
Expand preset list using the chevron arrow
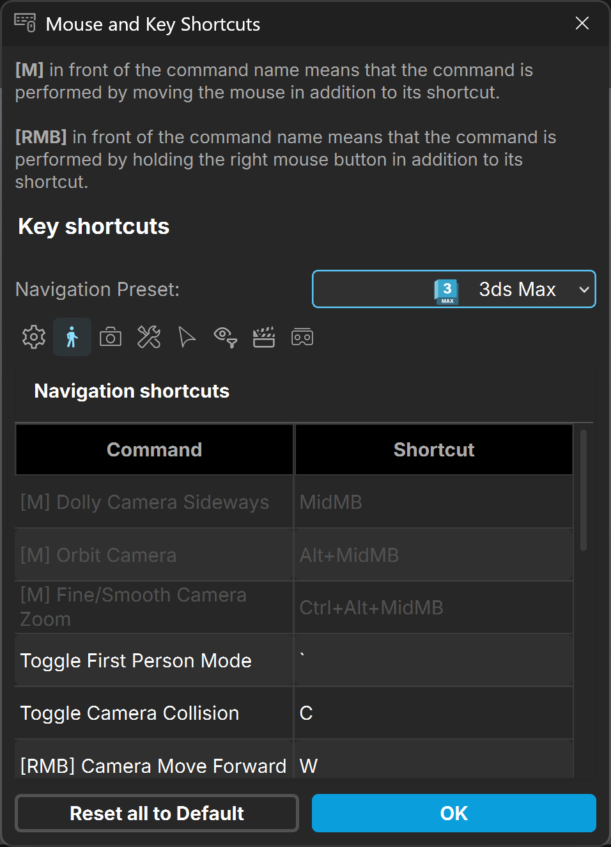(584, 290)
